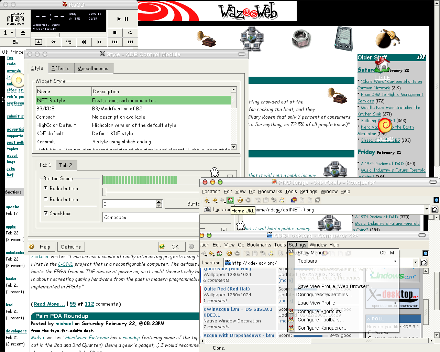Click Up arrow in PNG Image Konqueror toolbar
This screenshot has width=440, height=352.
pyautogui.click(x=207, y=200)
